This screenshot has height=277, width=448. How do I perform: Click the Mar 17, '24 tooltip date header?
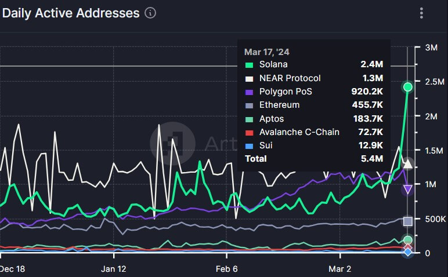(x=267, y=52)
